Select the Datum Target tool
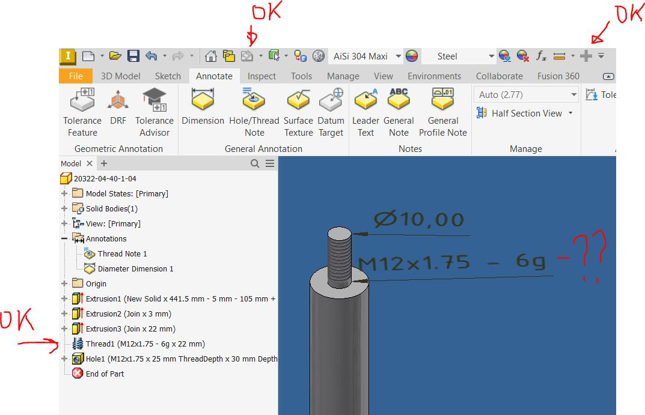645x415 pixels. pos(331,112)
